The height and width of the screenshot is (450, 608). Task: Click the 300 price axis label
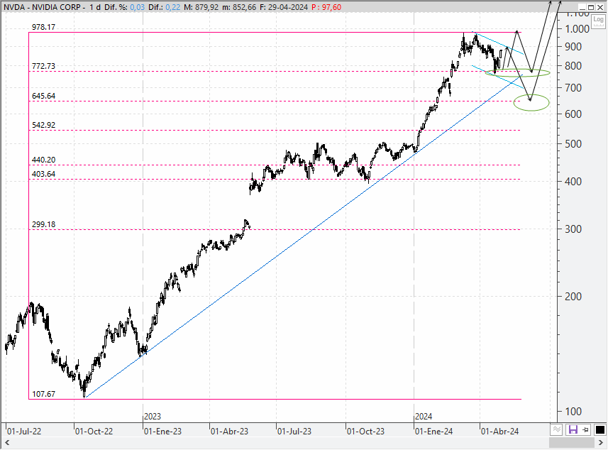pyautogui.click(x=573, y=229)
